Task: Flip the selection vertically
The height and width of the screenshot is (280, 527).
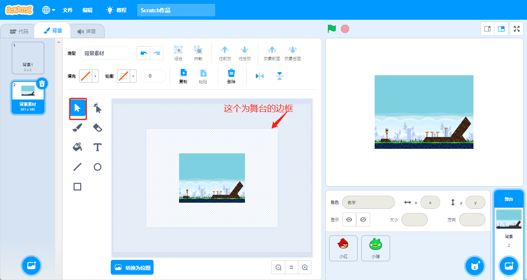Action: coord(280,76)
